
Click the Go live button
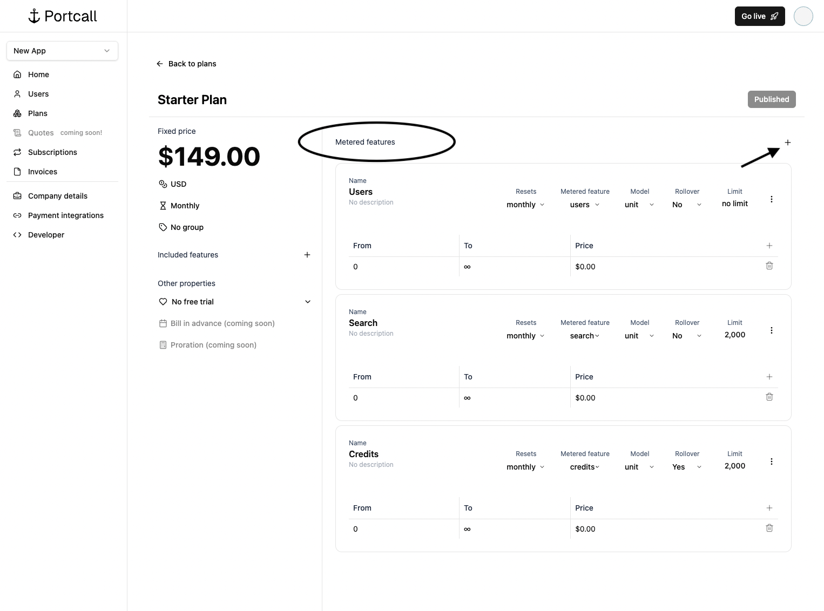point(759,16)
